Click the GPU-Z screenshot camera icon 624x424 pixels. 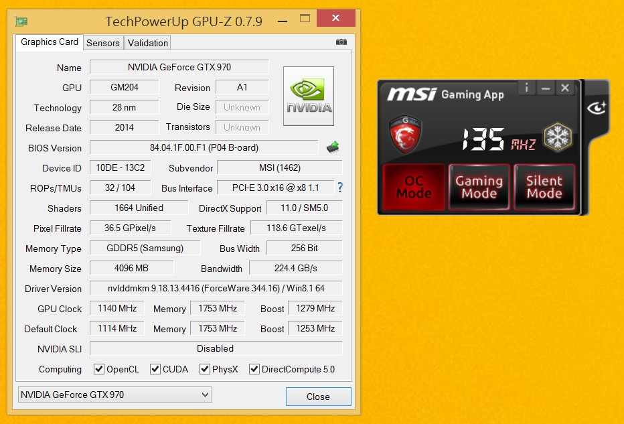point(341,42)
